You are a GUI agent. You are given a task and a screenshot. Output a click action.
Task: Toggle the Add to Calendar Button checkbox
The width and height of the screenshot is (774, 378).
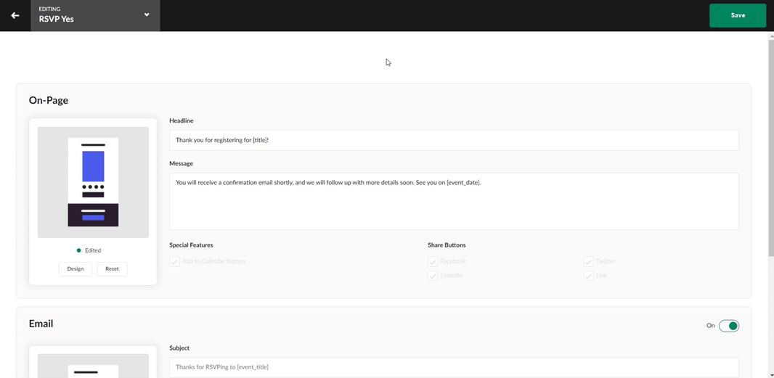click(x=175, y=261)
